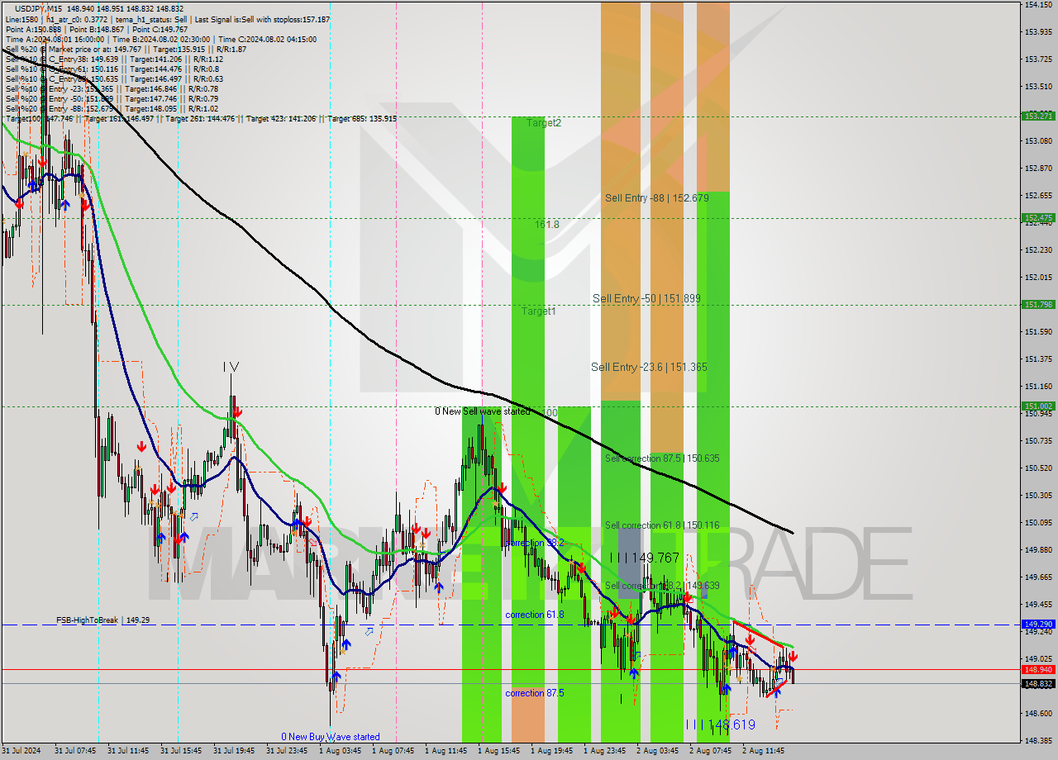
Task: Click the '0 New Sell wave started' annotation
Action: tap(483, 411)
